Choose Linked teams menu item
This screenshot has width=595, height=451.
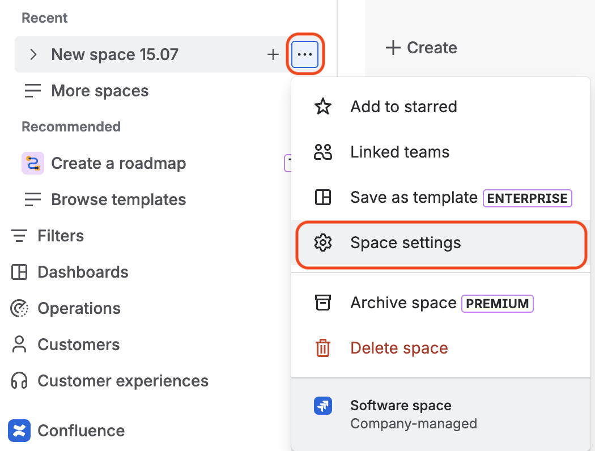tap(440, 152)
